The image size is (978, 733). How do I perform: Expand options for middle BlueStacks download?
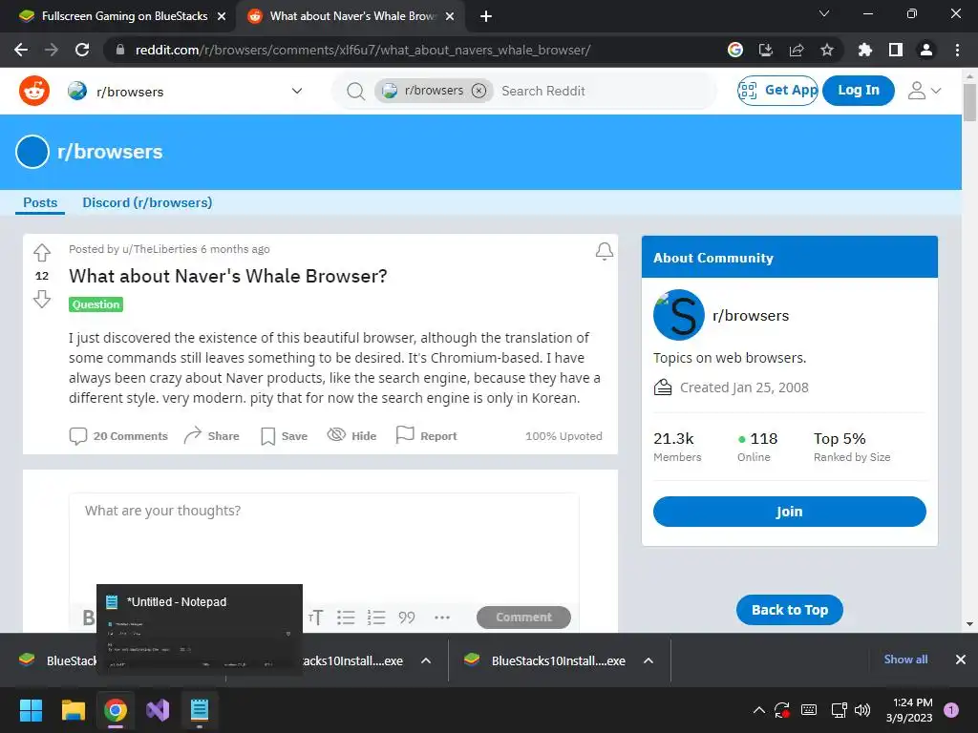pos(426,660)
